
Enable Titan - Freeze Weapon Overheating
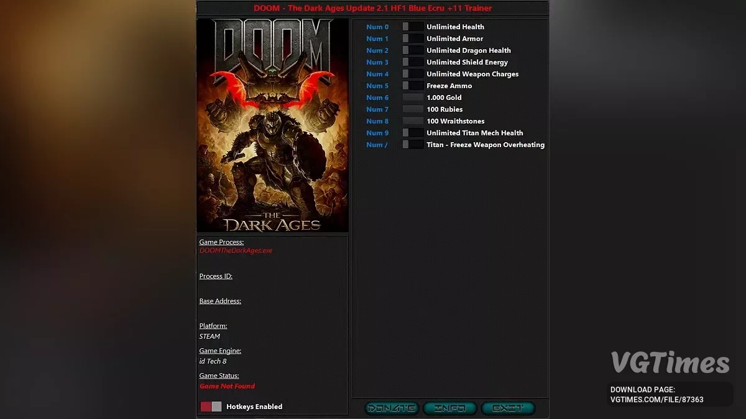tap(412, 145)
